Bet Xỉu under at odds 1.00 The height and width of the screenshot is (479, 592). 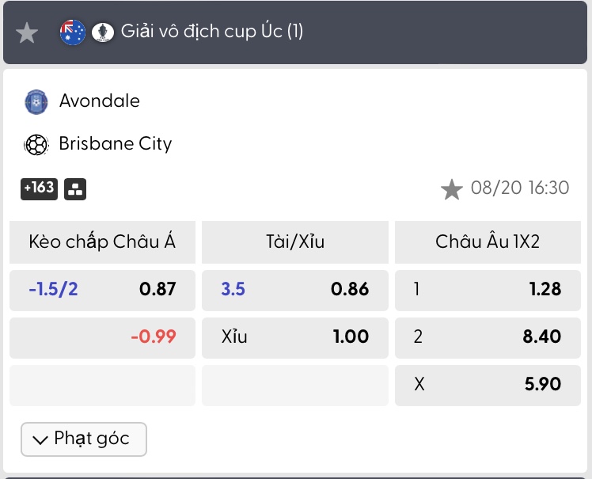pyautogui.click(x=295, y=338)
